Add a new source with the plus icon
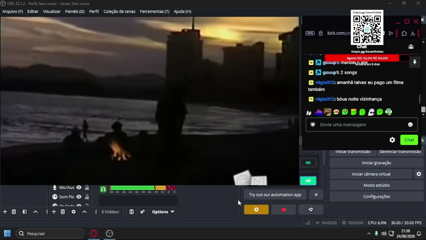Image resolution: width=426 pixels, height=240 pixels. pyautogui.click(x=54, y=212)
